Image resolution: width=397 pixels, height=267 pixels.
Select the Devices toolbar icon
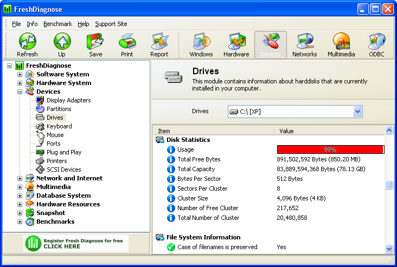(x=271, y=41)
